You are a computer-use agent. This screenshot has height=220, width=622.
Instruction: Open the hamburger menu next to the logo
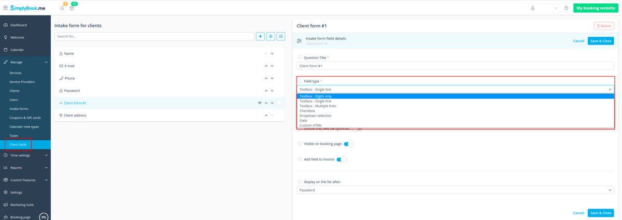[x=5, y=8]
